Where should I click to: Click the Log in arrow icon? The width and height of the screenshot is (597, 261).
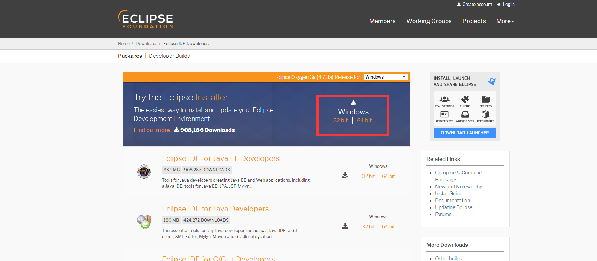pos(499,5)
